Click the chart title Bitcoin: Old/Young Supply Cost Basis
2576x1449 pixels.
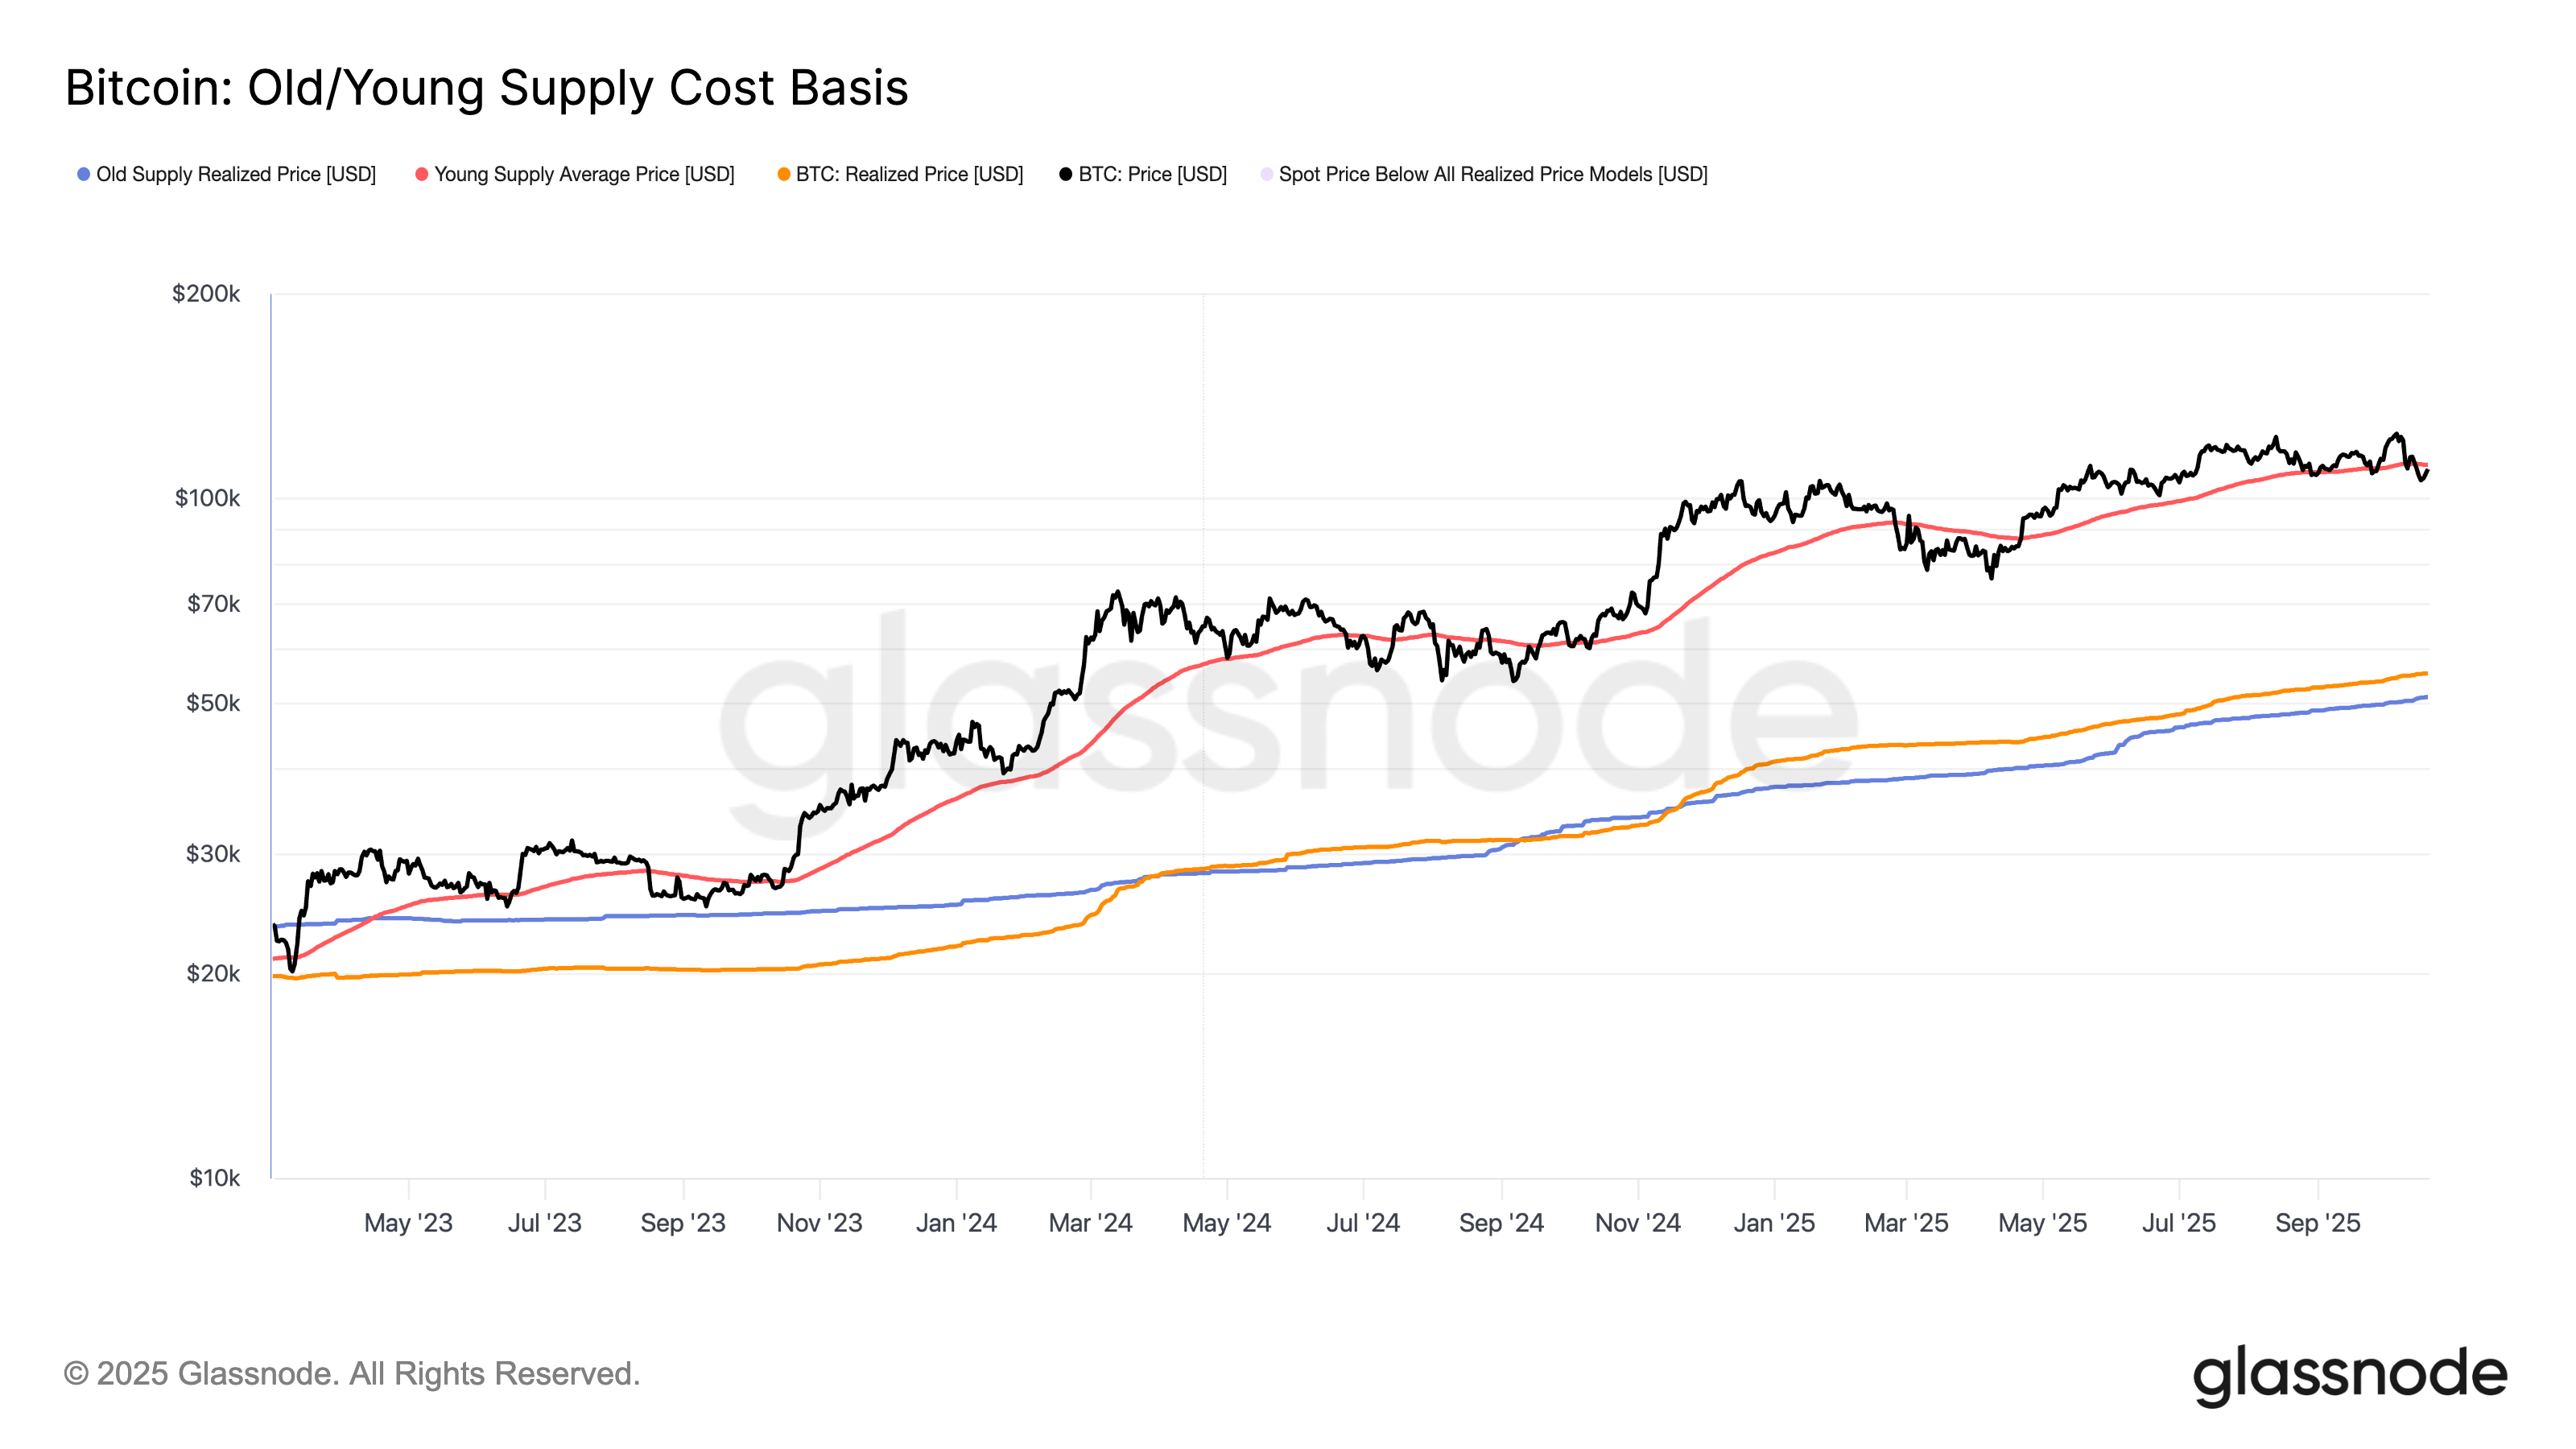[487, 88]
